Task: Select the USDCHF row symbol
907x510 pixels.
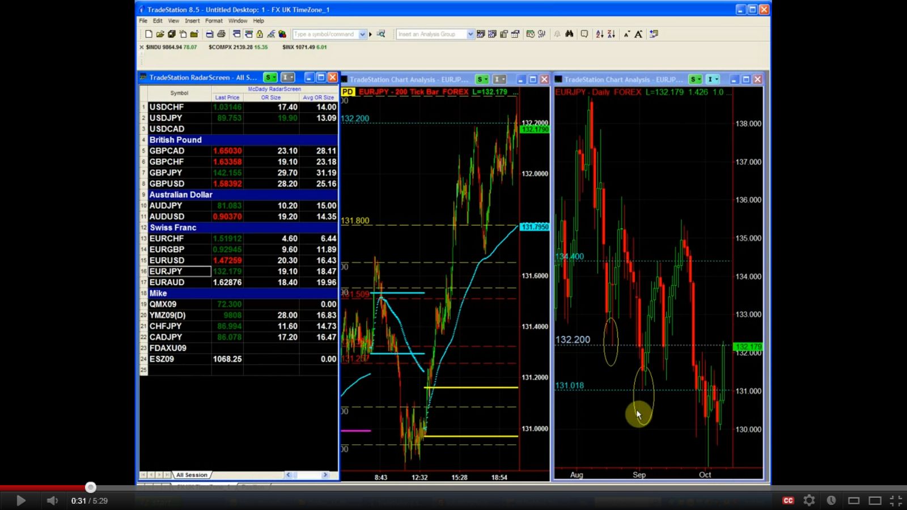Action: pyautogui.click(x=167, y=107)
